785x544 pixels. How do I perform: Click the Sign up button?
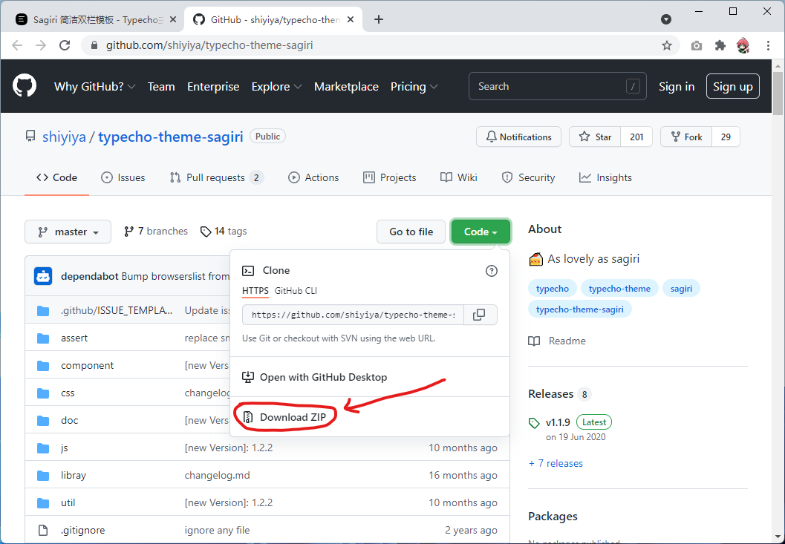733,87
